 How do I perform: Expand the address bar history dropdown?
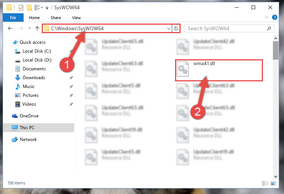pyautogui.click(x=169, y=28)
